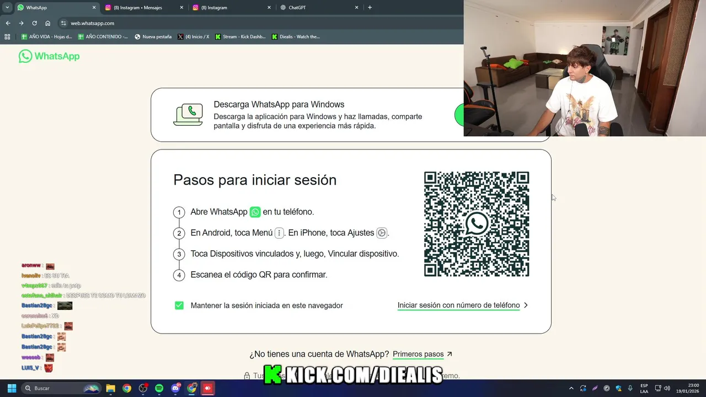Screen dimensions: 706x397
Task: Uncheck Mantener la sesión iniciada checkbox
Action: tap(179, 305)
